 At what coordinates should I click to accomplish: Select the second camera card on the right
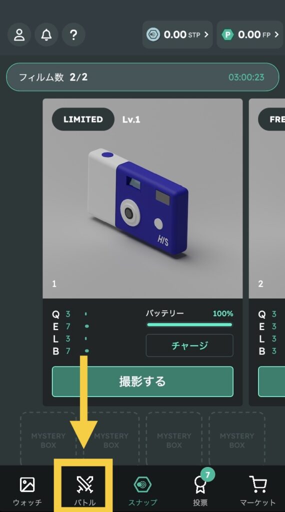[x=267, y=252]
